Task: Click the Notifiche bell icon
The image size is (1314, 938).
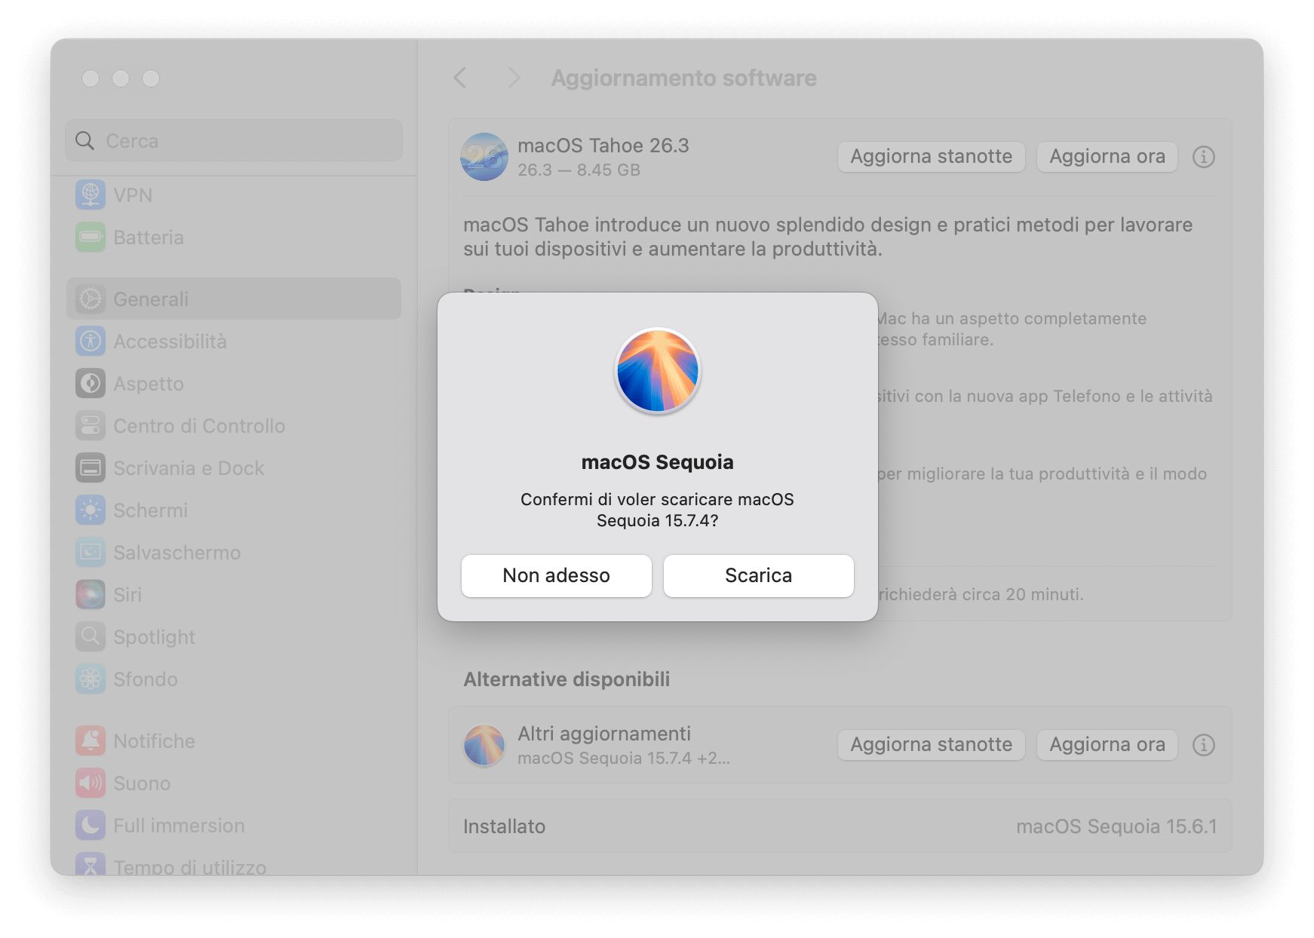Action: [x=91, y=740]
